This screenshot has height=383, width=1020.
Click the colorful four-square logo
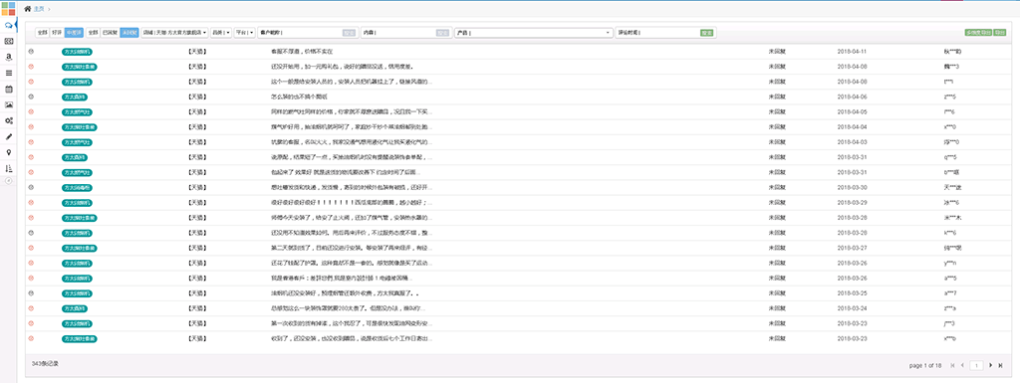click(8, 8)
